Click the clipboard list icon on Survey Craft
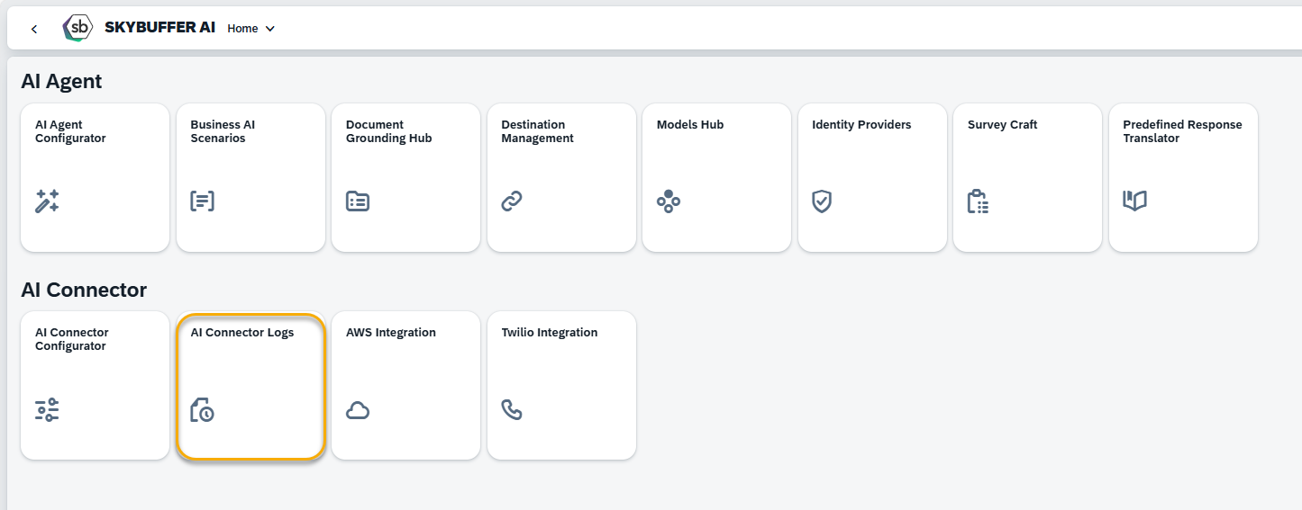 coord(979,201)
